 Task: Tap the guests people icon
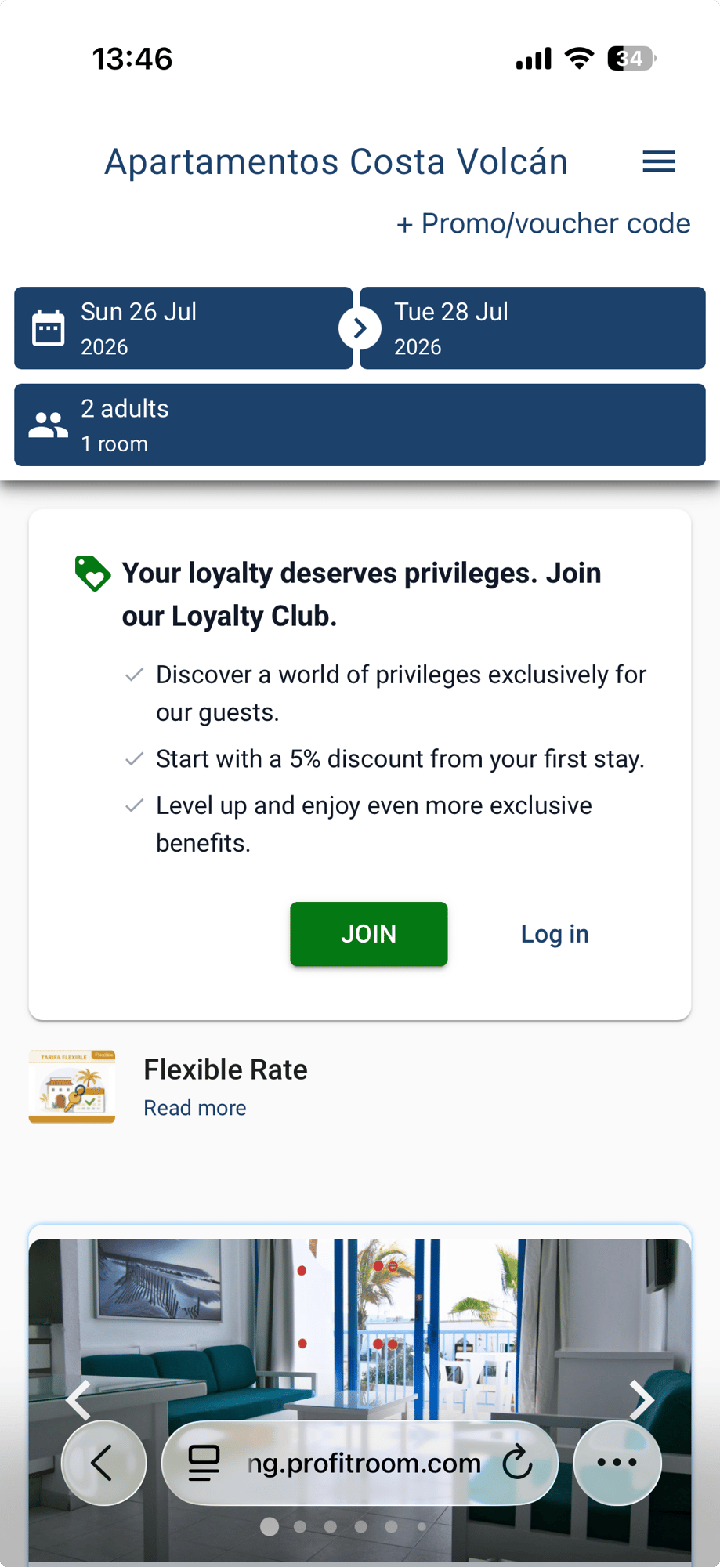pos(48,425)
